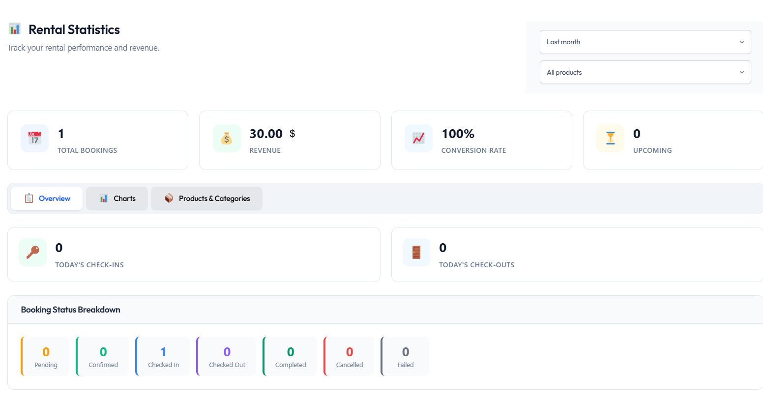
Task: Click the money bag icon on Revenue card
Action: tap(227, 138)
